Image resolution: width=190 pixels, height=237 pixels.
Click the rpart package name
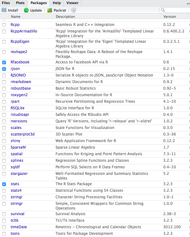(15, 101)
